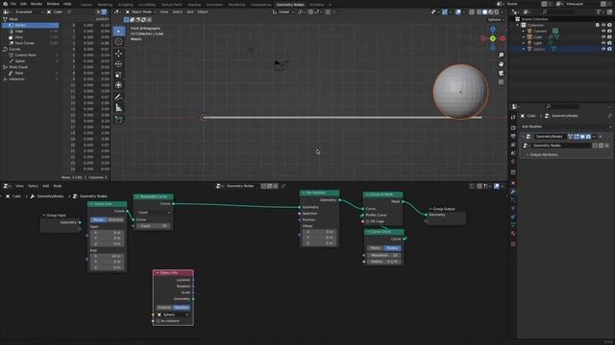Screen dimensions: 615x345
Task: Click green Y axis on navigation gizmo
Action: [x=493, y=38]
